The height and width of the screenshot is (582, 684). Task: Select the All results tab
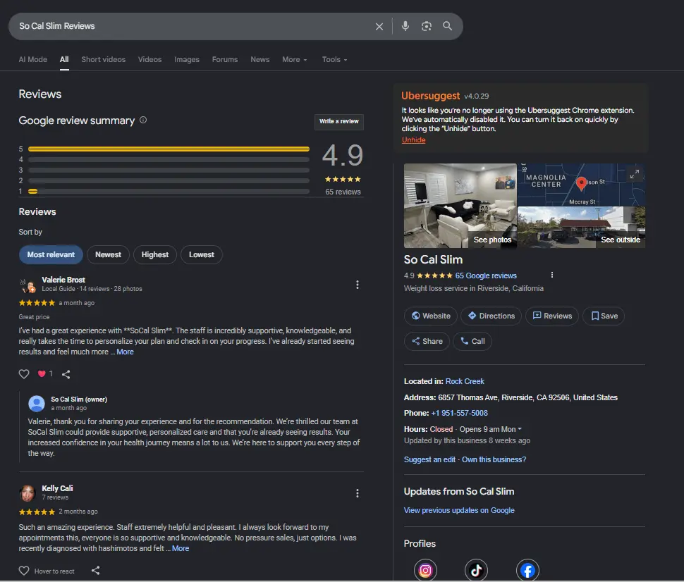(64, 60)
